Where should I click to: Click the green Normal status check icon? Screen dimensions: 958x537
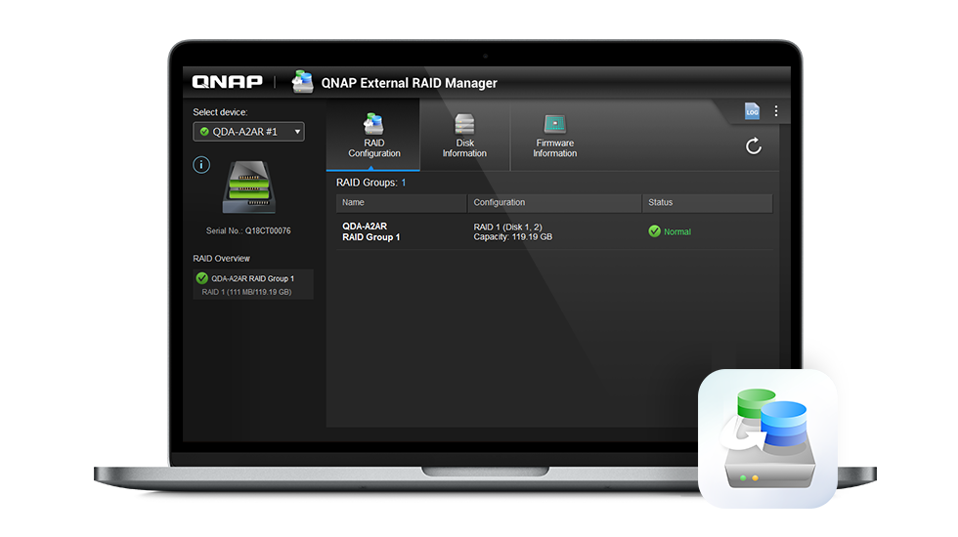click(654, 231)
